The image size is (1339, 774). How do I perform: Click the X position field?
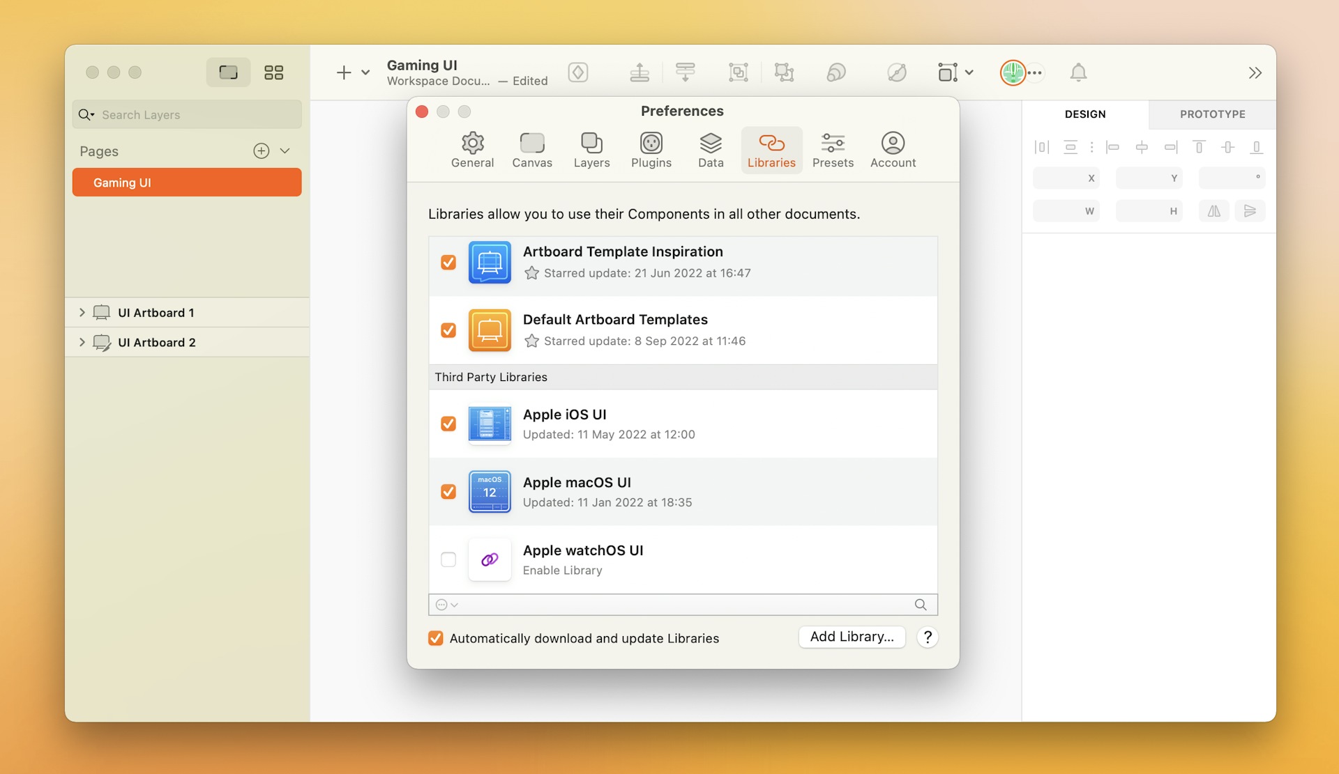click(x=1066, y=178)
